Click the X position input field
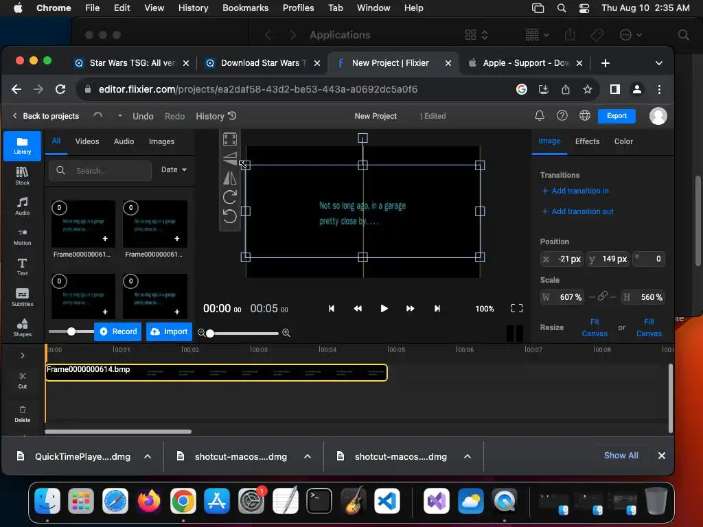This screenshot has width=703, height=527. point(562,259)
